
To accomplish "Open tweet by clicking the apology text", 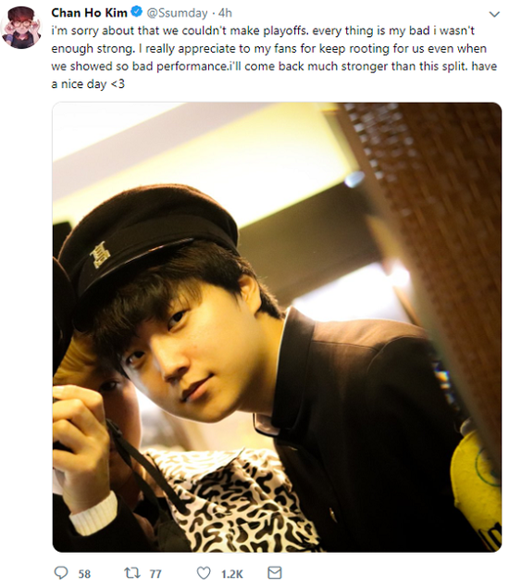I will click(274, 57).
